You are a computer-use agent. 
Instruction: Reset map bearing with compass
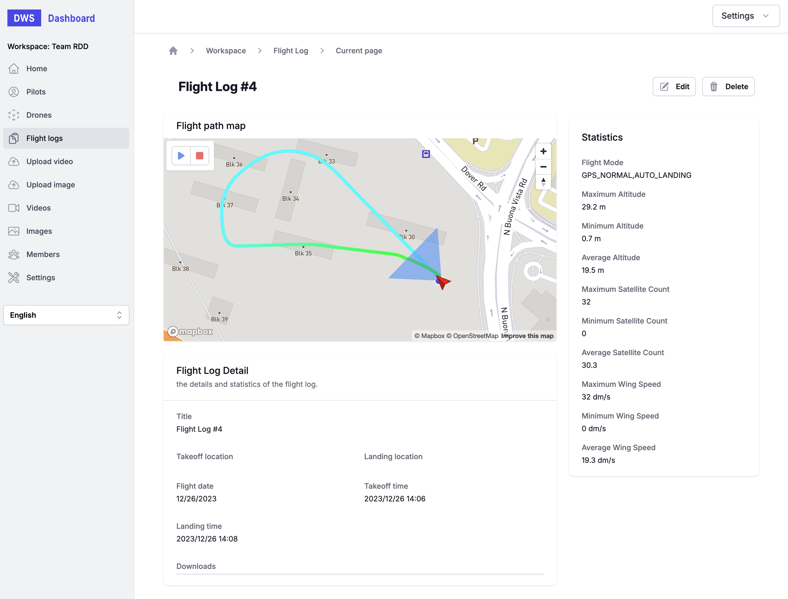click(x=543, y=182)
